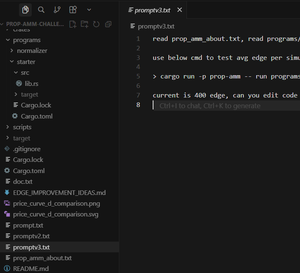
Task: Collapse the PROP-AMM-CHALLE... root folder chevron
Action: [2, 24]
